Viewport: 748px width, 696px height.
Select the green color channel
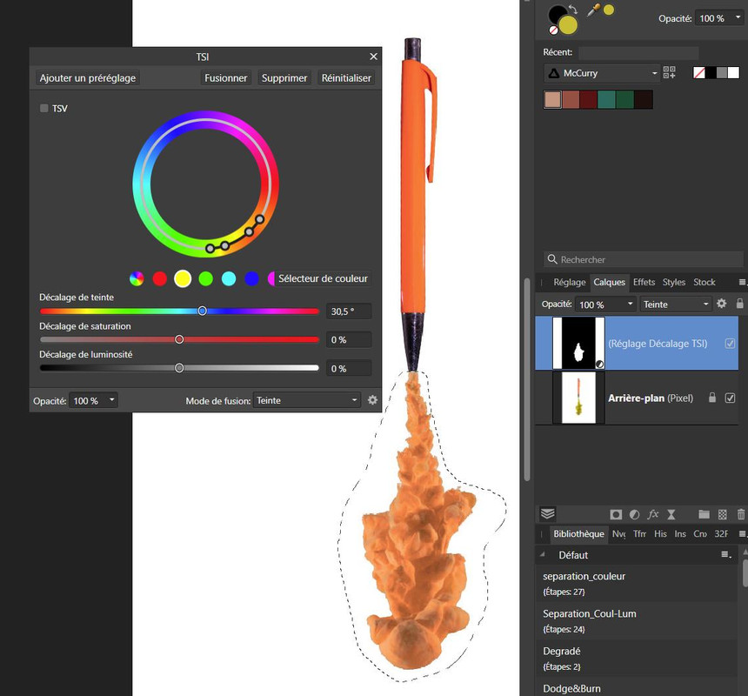coord(205,278)
